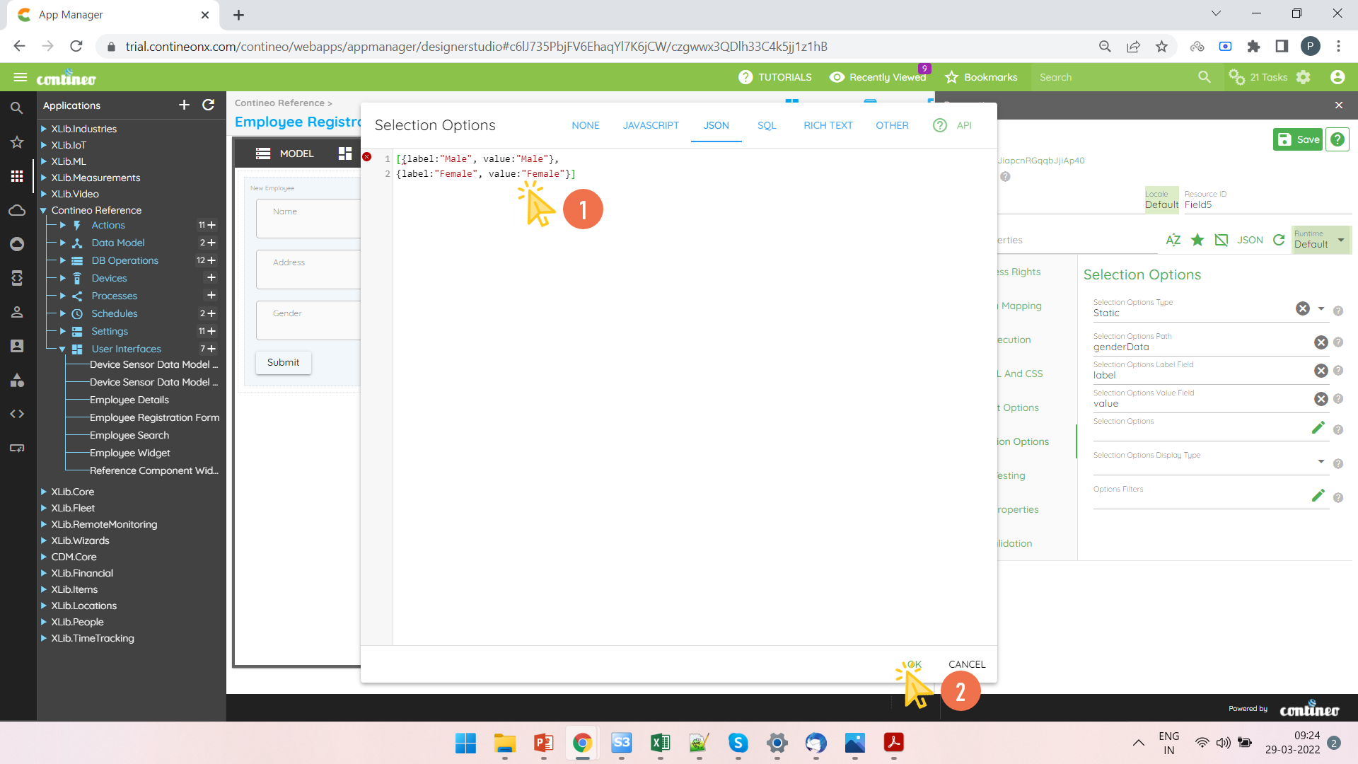Click the refresh icon beside JSON in properties
Viewport: 1358px width, 764px height.
[x=1279, y=240]
